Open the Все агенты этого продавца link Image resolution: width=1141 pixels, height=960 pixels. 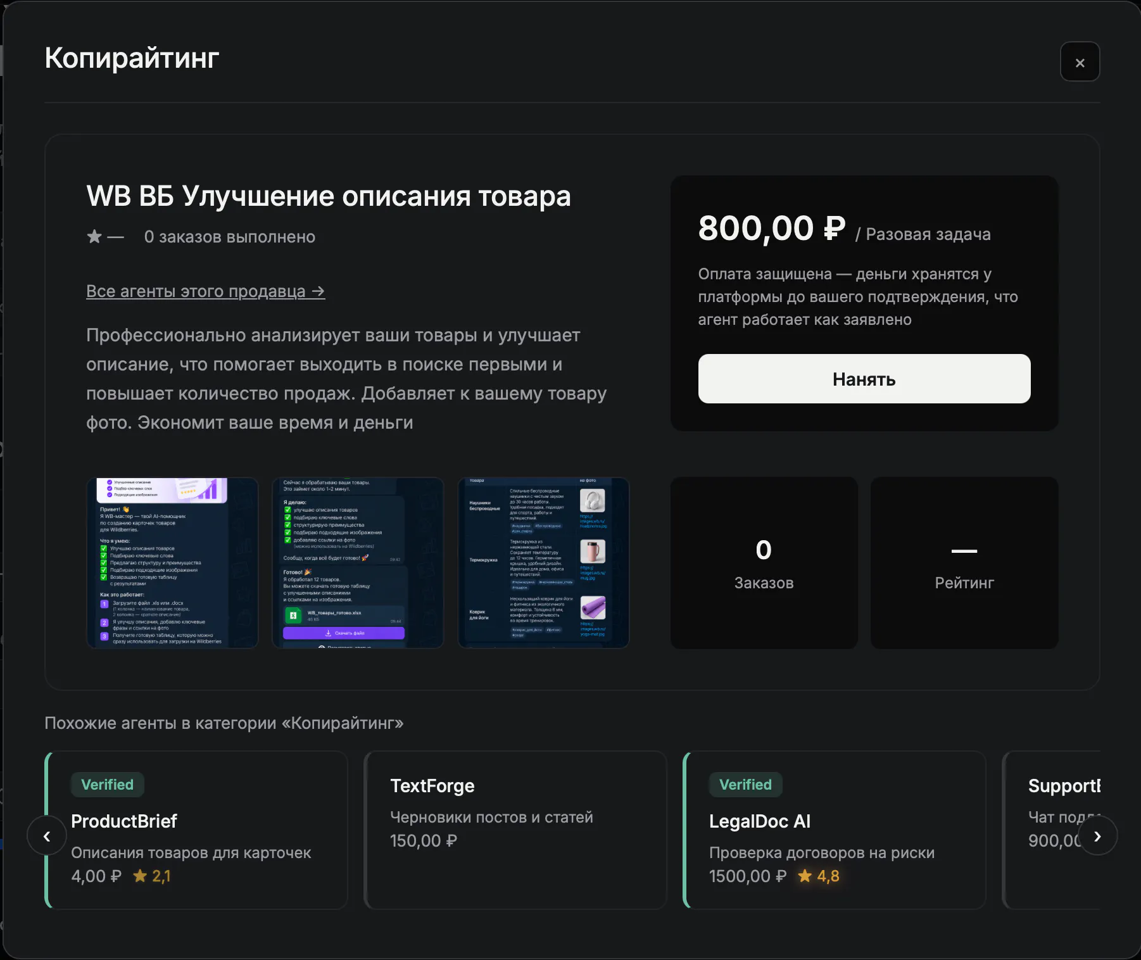(206, 291)
